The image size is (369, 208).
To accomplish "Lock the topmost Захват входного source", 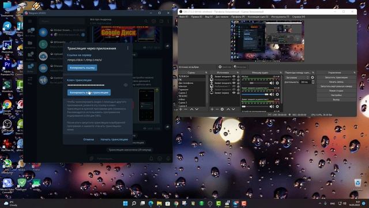I will pyautogui.click(x=238, y=76).
